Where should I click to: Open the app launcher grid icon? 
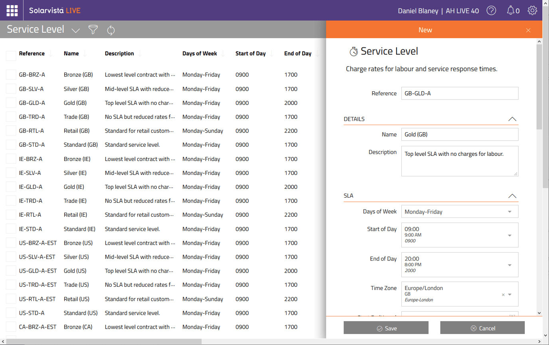click(x=12, y=11)
